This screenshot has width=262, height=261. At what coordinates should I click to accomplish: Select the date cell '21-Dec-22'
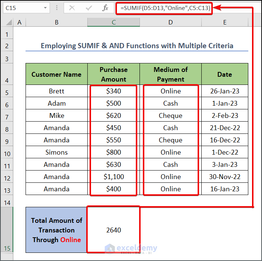point(225,128)
